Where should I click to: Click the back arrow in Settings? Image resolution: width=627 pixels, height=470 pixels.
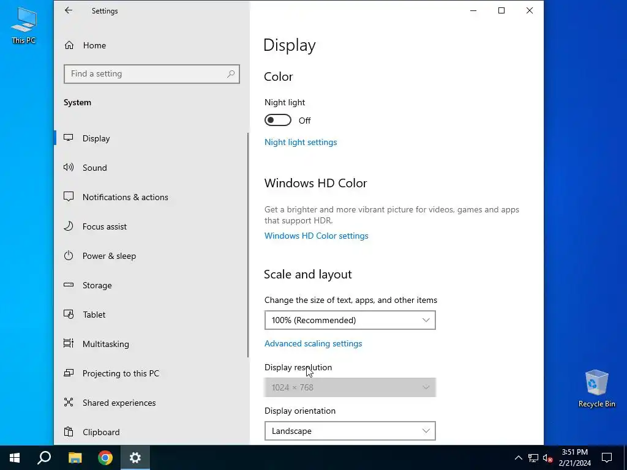click(69, 10)
